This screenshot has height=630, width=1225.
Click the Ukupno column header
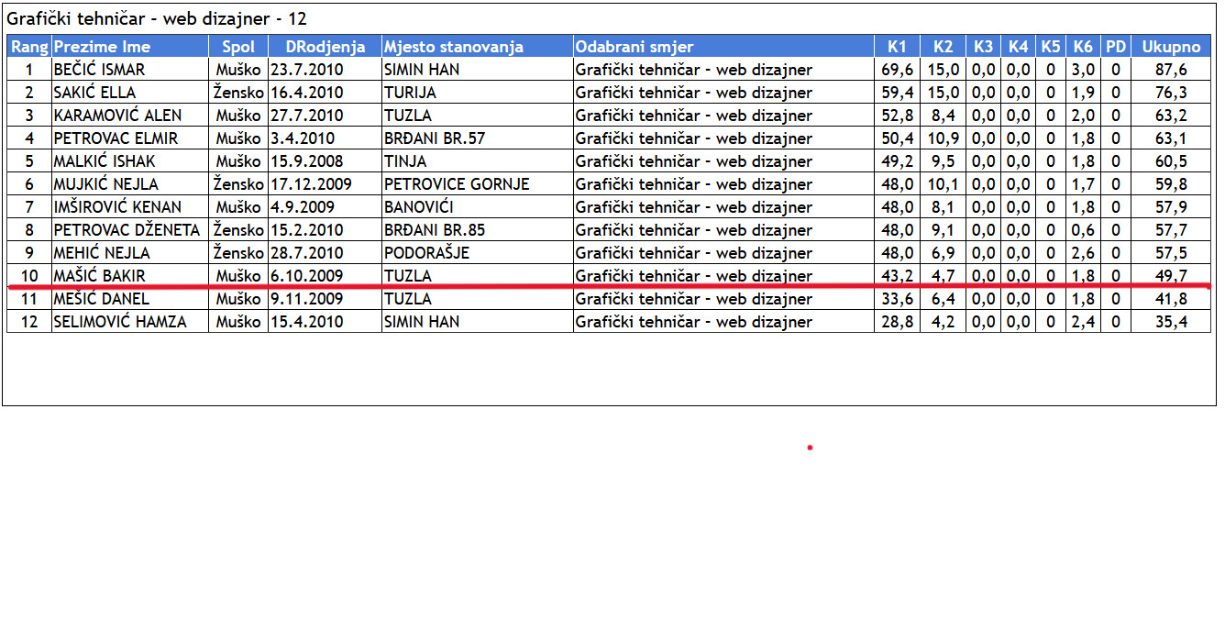click(1171, 47)
